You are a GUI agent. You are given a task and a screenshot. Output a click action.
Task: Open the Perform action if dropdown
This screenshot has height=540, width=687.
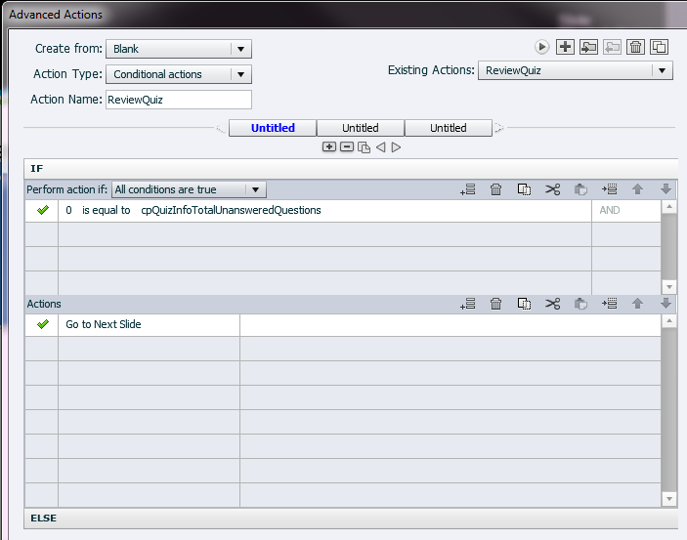click(189, 189)
